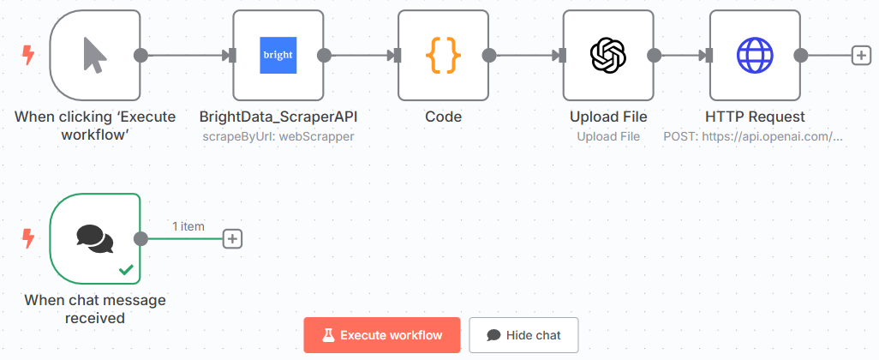
Task: Open the HTTP Request globe node
Action: click(755, 55)
